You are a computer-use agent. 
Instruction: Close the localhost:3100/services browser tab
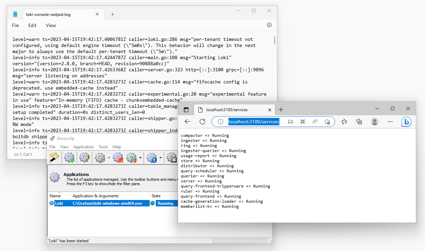point(270,110)
